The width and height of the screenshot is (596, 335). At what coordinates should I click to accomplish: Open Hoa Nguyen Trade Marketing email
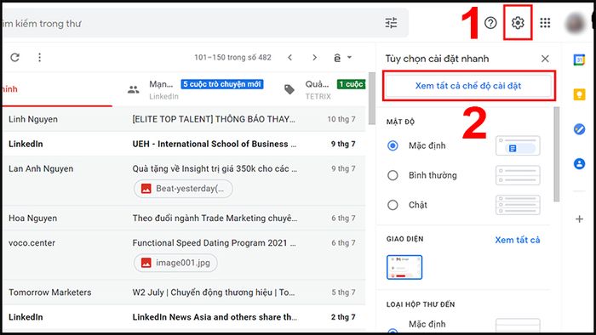coord(184,219)
